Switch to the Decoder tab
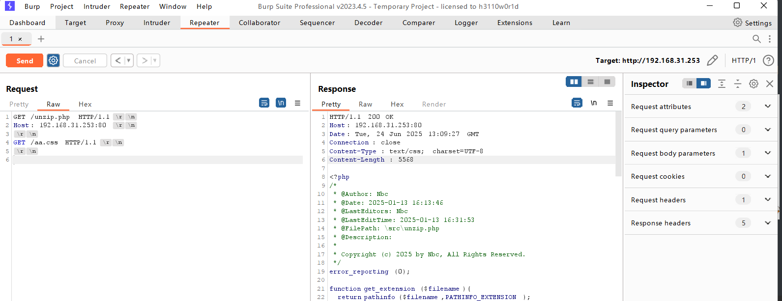The image size is (782, 301). coord(368,23)
